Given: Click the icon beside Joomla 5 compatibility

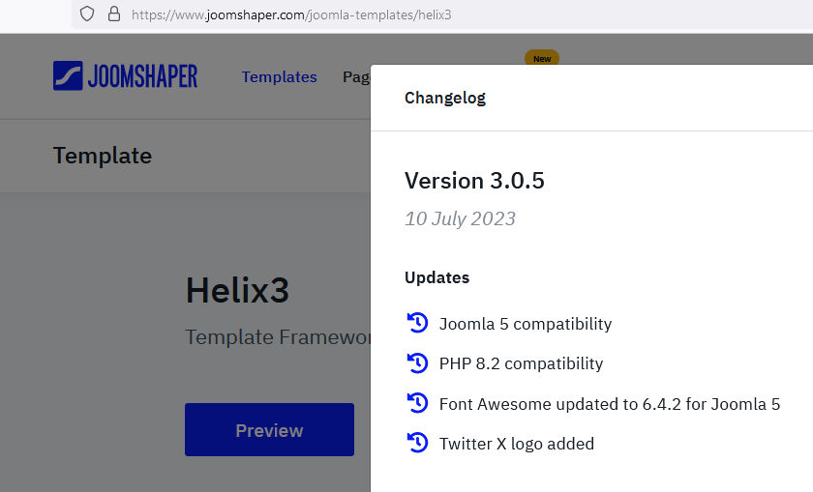Looking at the screenshot, I should pyautogui.click(x=417, y=323).
